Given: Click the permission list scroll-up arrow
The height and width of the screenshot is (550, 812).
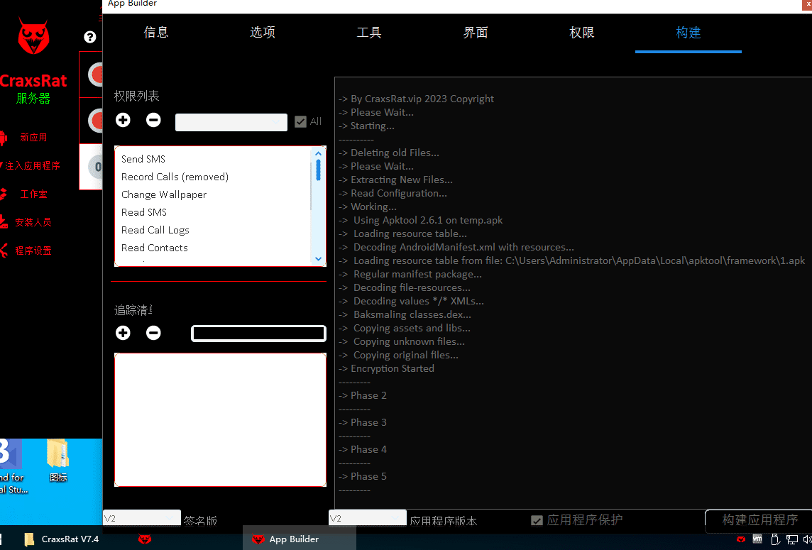Looking at the screenshot, I should tap(318, 153).
